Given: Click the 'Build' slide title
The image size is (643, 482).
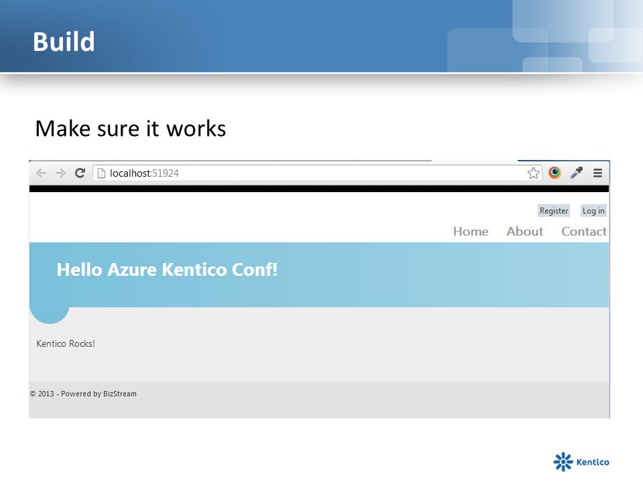Looking at the screenshot, I should coord(64,42).
